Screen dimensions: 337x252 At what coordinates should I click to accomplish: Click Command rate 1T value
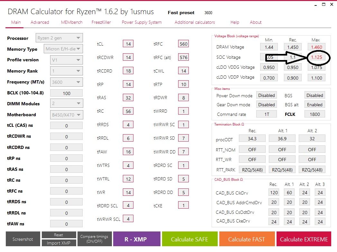pos(267,114)
